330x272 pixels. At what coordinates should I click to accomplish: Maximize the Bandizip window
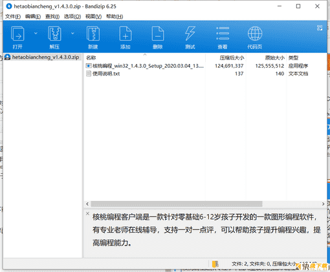298,6
